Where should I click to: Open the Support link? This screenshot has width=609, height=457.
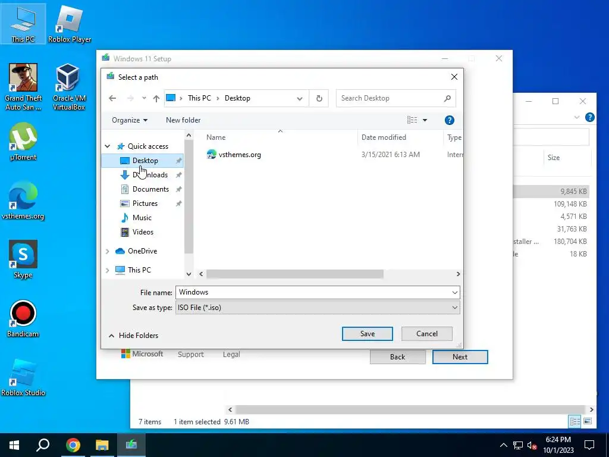(x=191, y=355)
